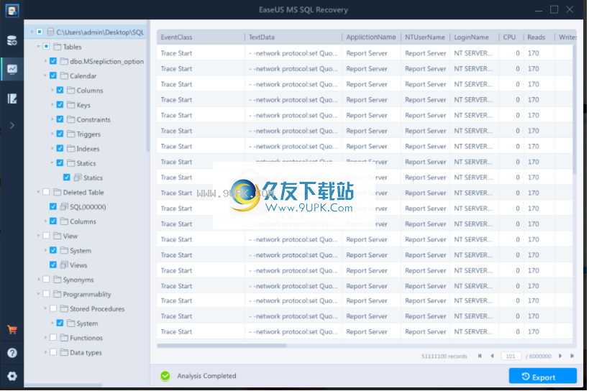Sort by the NTUserName column header
Viewport: 589px width, 391px height.
coord(425,37)
